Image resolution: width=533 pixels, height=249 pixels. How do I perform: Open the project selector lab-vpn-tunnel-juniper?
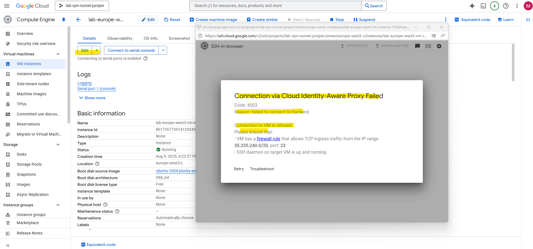pyautogui.click(x=82, y=6)
